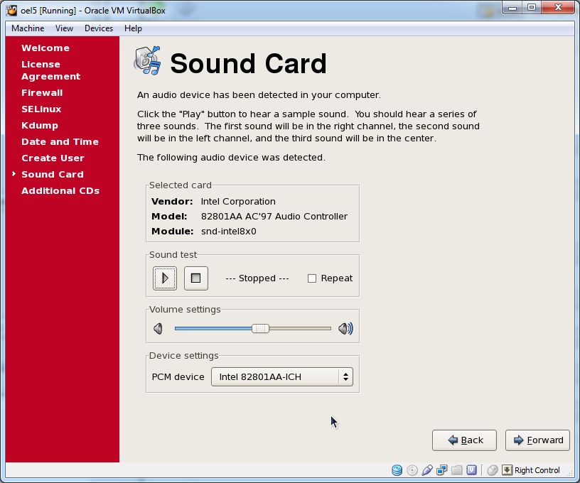Click the volume slider handle

(x=260, y=329)
